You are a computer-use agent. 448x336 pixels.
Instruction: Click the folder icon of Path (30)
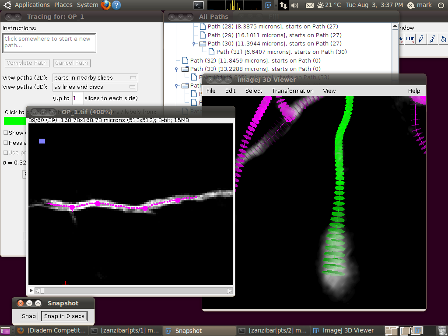click(x=203, y=43)
